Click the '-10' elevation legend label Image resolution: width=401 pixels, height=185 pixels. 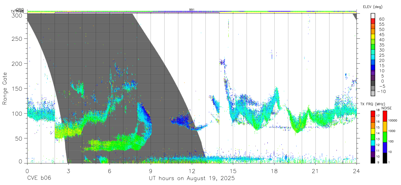(x=381, y=91)
